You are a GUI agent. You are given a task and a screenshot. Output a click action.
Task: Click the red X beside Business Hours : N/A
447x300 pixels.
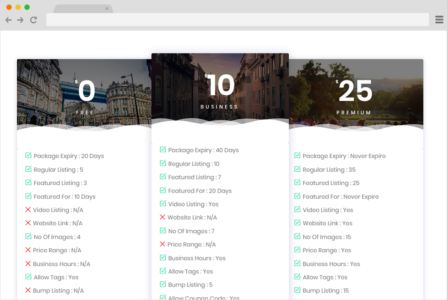(28, 264)
